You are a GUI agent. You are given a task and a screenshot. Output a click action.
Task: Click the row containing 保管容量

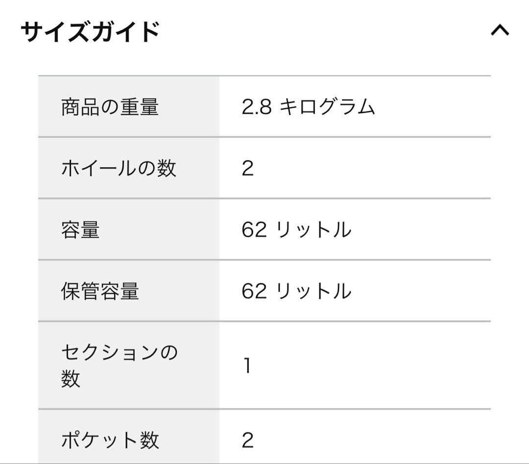click(x=264, y=291)
